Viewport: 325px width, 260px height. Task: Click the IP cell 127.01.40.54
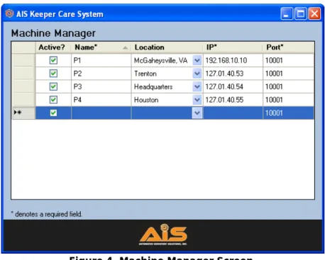pos(233,86)
